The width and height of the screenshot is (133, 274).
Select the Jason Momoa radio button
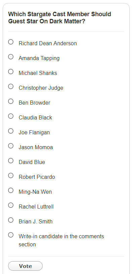point(11,146)
